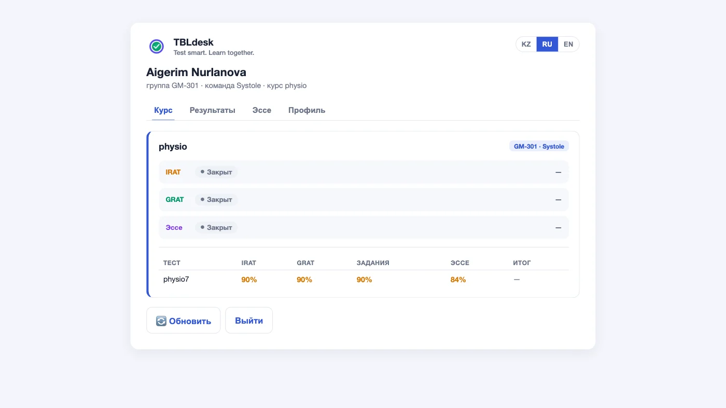The width and height of the screenshot is (726, 408).
Task: Click the TBLdesk app title
Action: 193,42
